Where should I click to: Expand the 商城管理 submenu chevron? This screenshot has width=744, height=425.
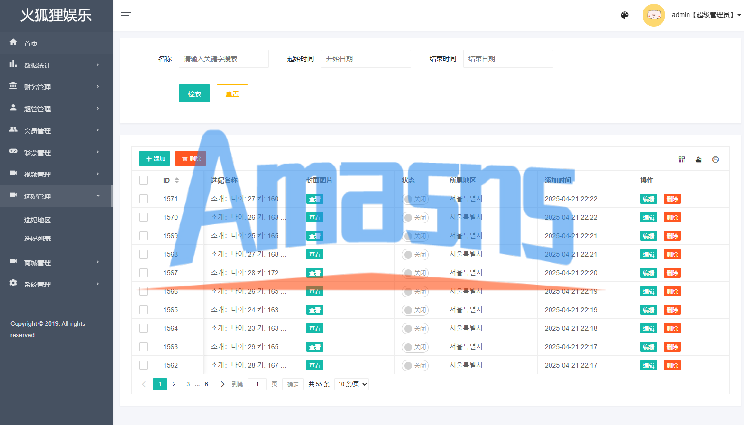click(x=98, y=262)
